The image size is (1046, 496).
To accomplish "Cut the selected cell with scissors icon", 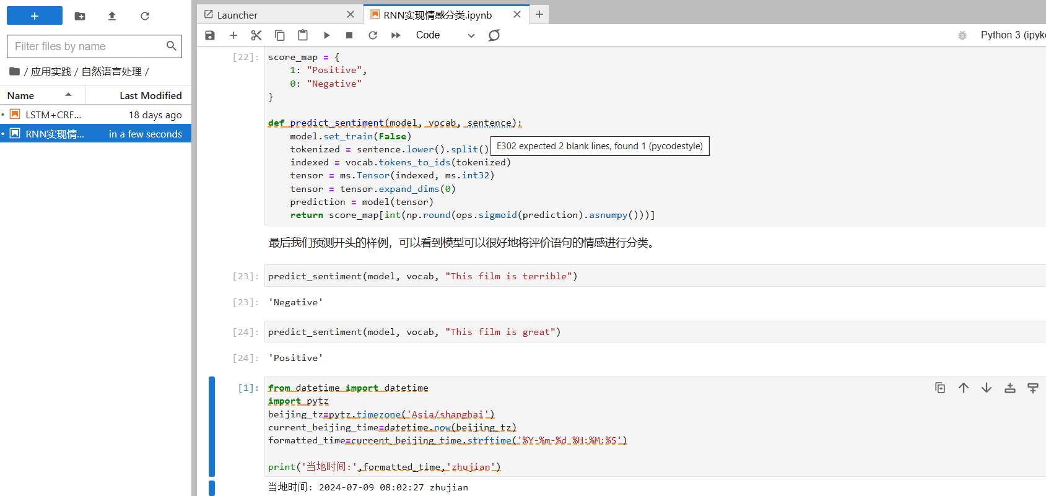I will coord(256,35).
